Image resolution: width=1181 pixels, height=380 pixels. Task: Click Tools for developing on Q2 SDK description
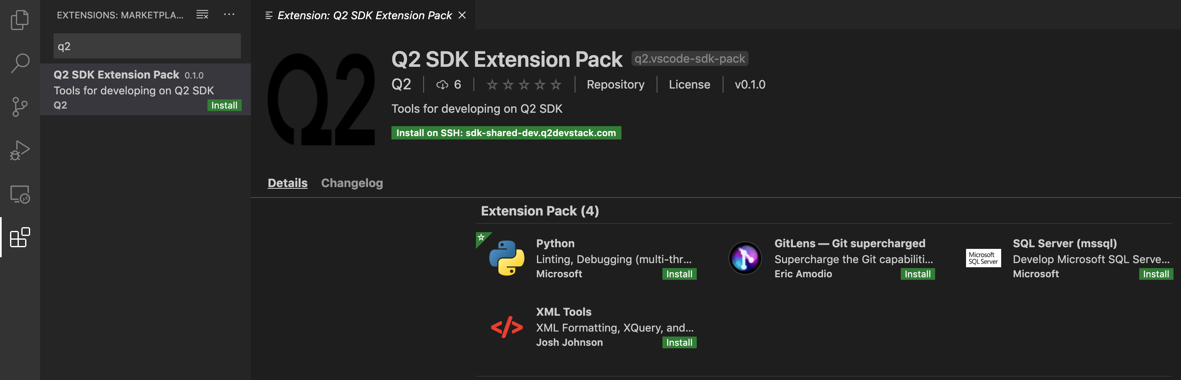[x=476, y=109]
